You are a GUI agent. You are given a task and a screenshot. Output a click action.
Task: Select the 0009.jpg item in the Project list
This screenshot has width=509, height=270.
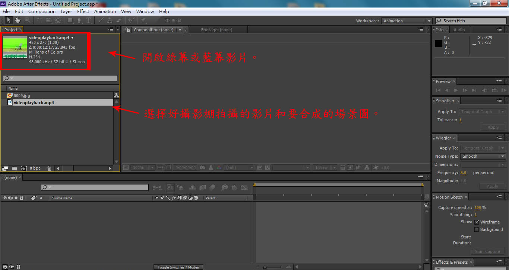click(22, 96)
